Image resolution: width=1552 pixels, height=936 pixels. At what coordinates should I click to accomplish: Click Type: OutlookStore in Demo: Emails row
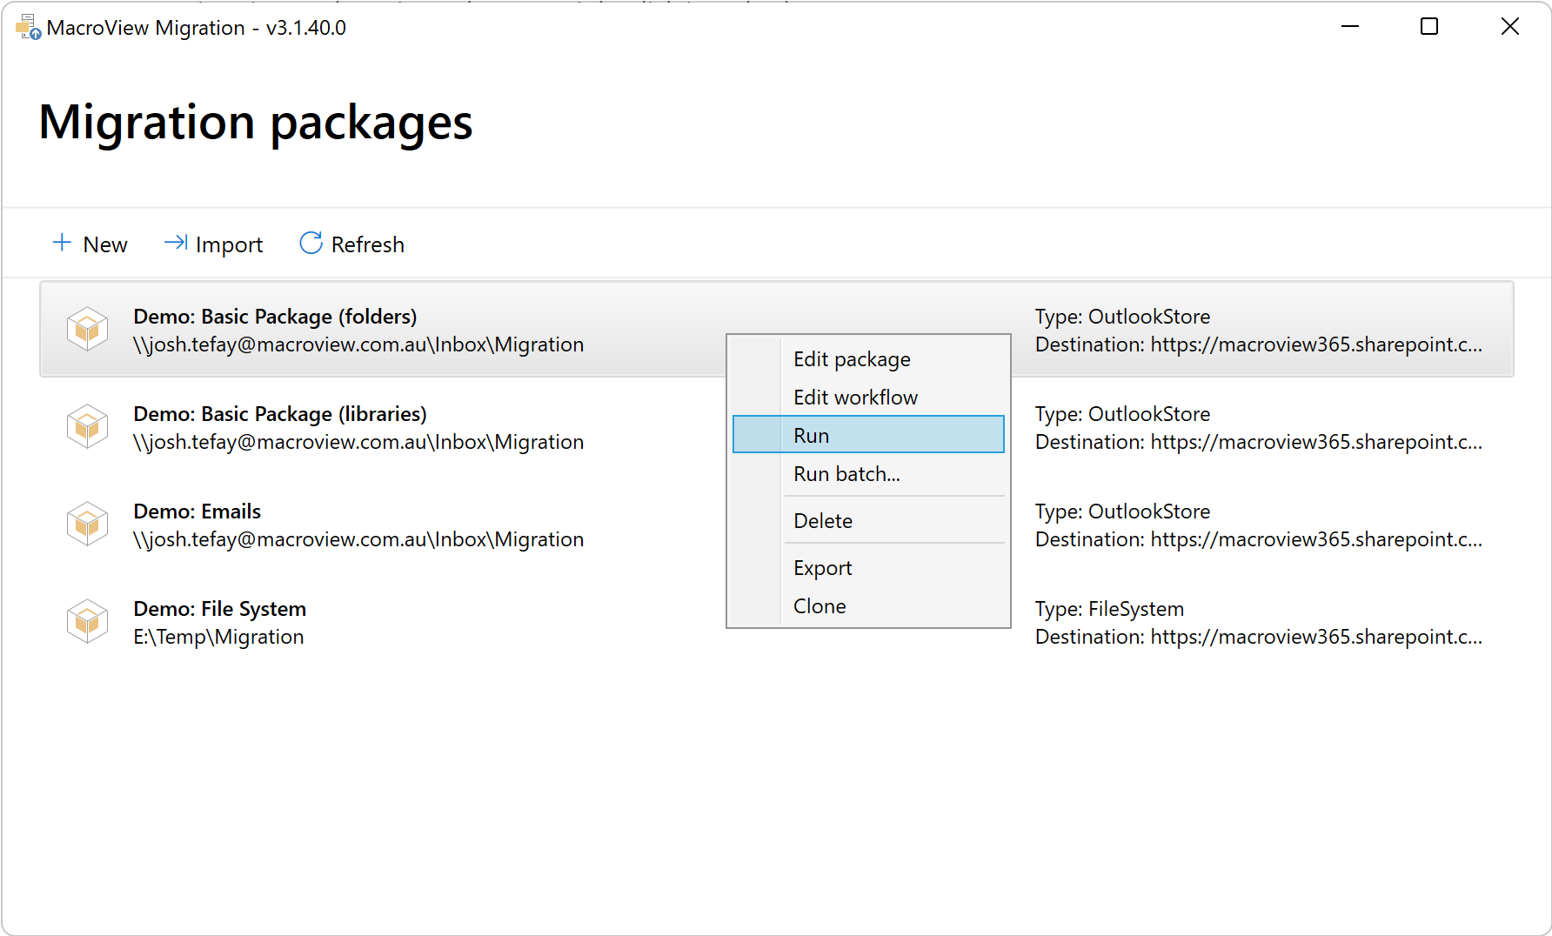point(1122,511)
